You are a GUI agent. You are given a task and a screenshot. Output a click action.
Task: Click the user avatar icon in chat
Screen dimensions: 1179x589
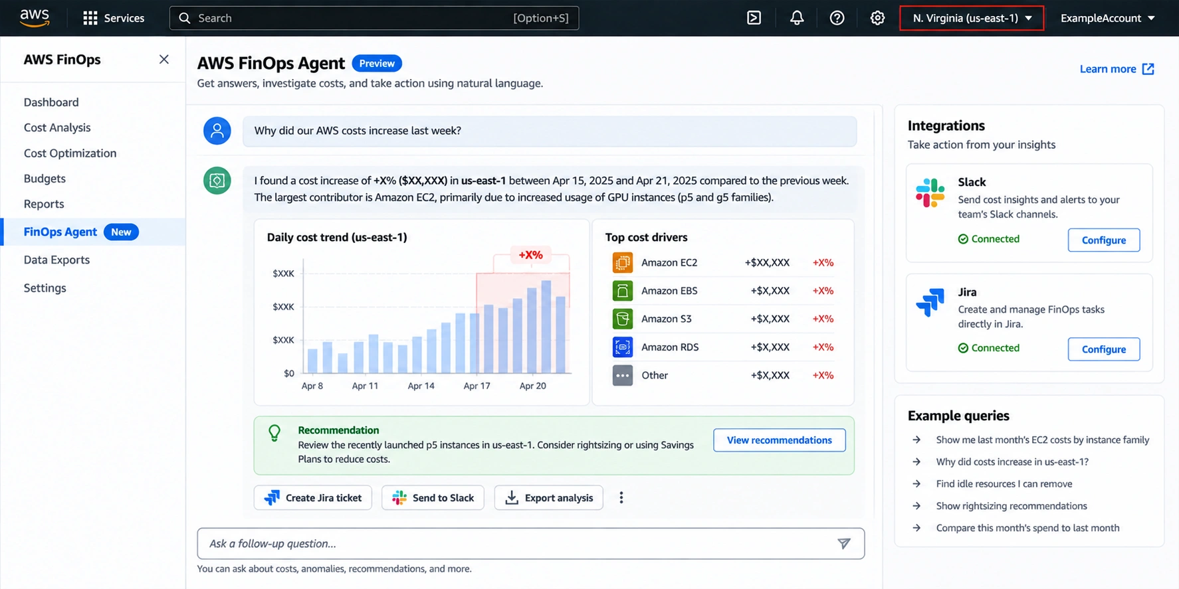tap(217, 131)
